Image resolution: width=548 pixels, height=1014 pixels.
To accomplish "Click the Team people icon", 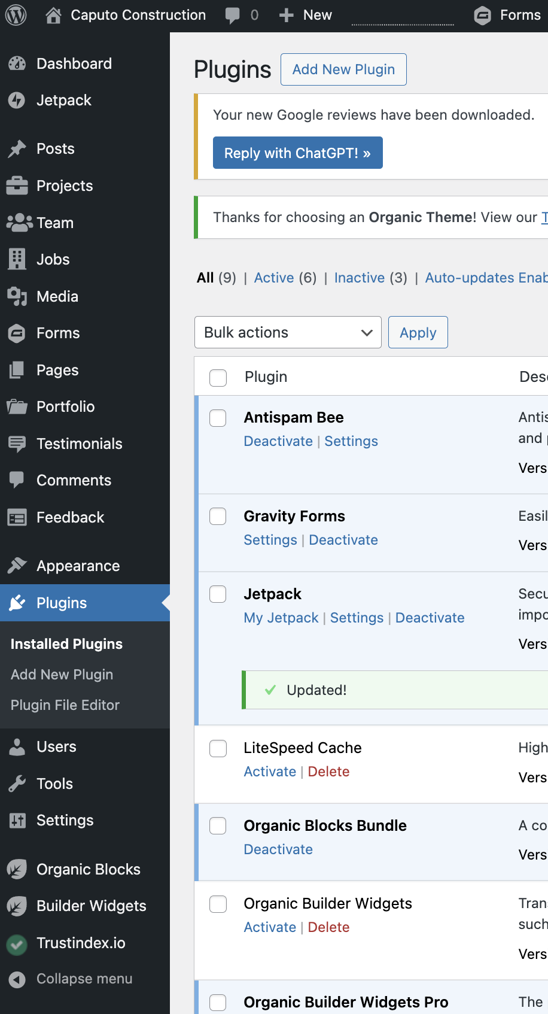I will pyautogui.click(x=19, y=223).
